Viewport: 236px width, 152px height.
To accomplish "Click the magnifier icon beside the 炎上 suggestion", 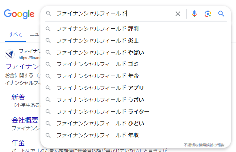I will pos(48,41).
